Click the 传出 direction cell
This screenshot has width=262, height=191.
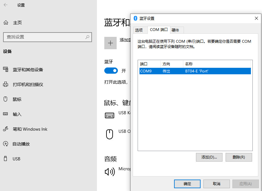pos(166,71)
